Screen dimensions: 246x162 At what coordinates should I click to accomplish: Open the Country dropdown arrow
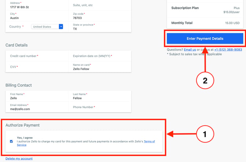tap(61, 27)
